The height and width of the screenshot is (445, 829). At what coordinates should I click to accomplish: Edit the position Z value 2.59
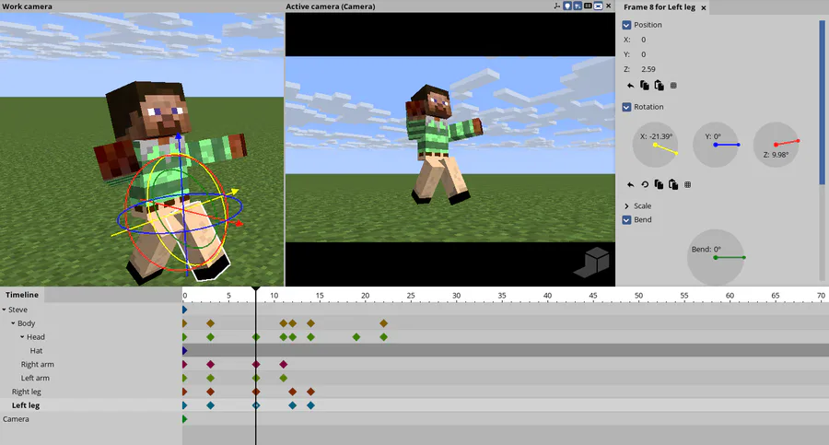(648, 69)
